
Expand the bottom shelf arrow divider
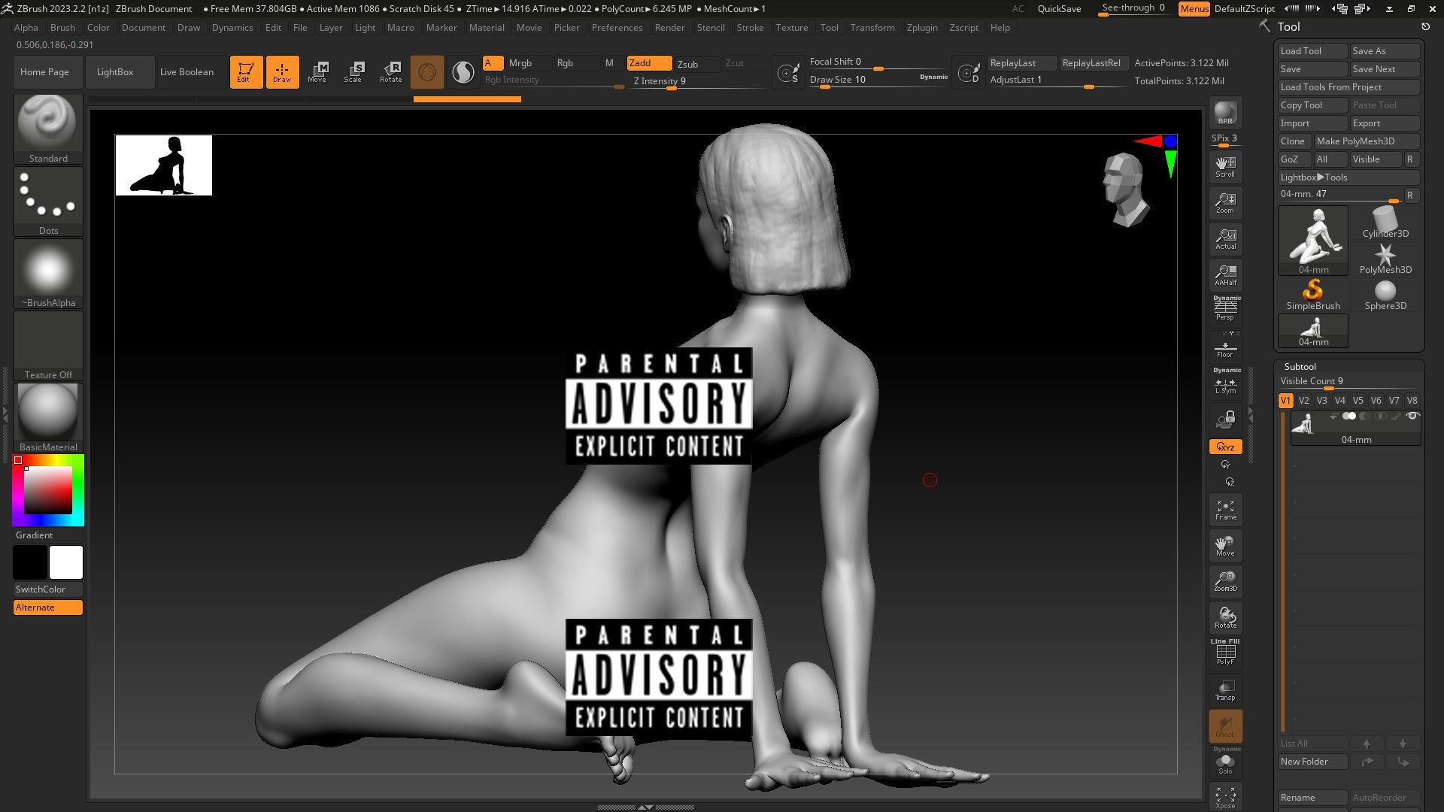tap(645, 807)
